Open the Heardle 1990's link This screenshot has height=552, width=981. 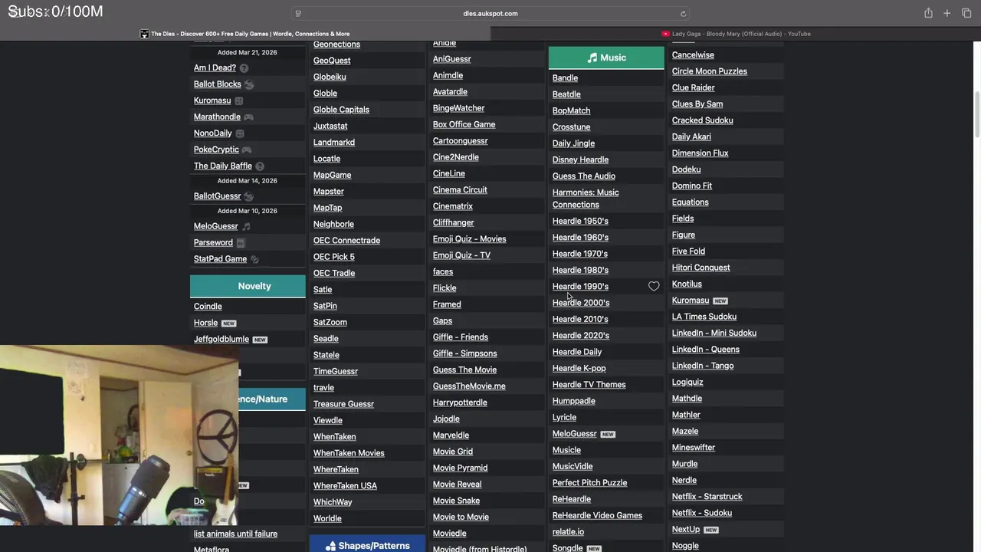[x=580, y=286]
